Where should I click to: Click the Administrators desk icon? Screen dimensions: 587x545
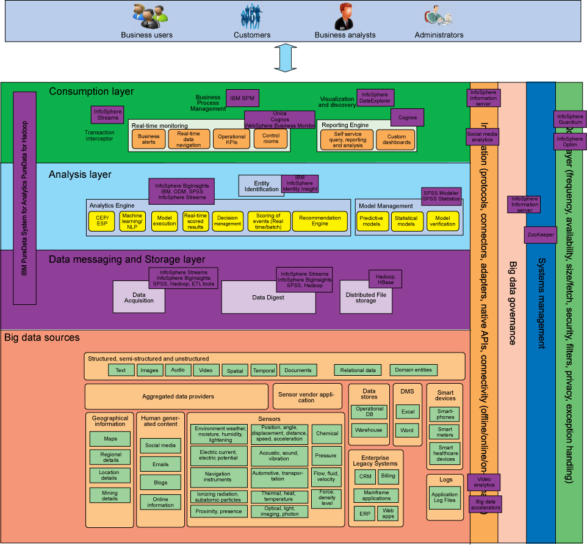(438, 16)
